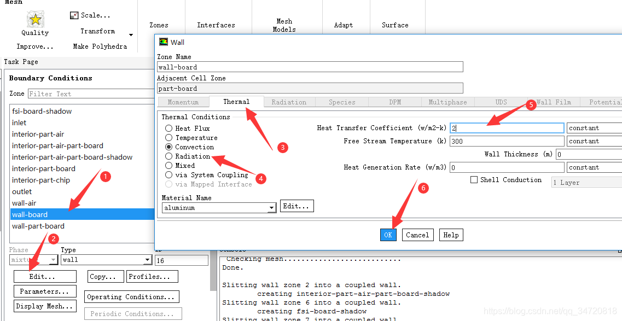Select interior-part-chip zone
The width and height of the screenshot is (622, 321).
point(82,180)
